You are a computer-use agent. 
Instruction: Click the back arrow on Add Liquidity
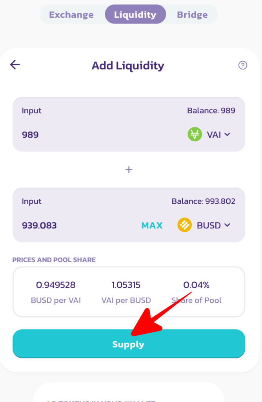[x=15, y=64]
